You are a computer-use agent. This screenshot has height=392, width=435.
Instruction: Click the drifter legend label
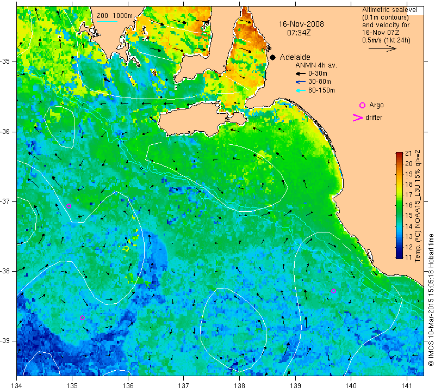[x=374, y=117]
